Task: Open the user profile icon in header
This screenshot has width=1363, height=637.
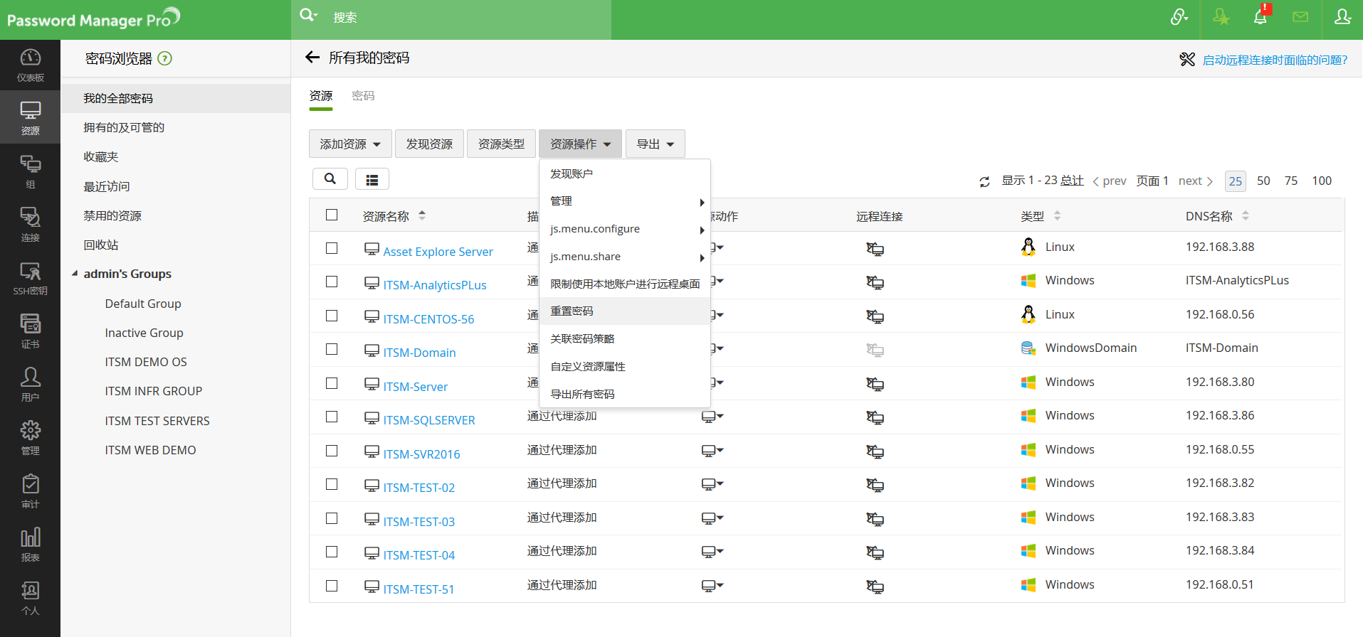Action: coord(1342,17)
